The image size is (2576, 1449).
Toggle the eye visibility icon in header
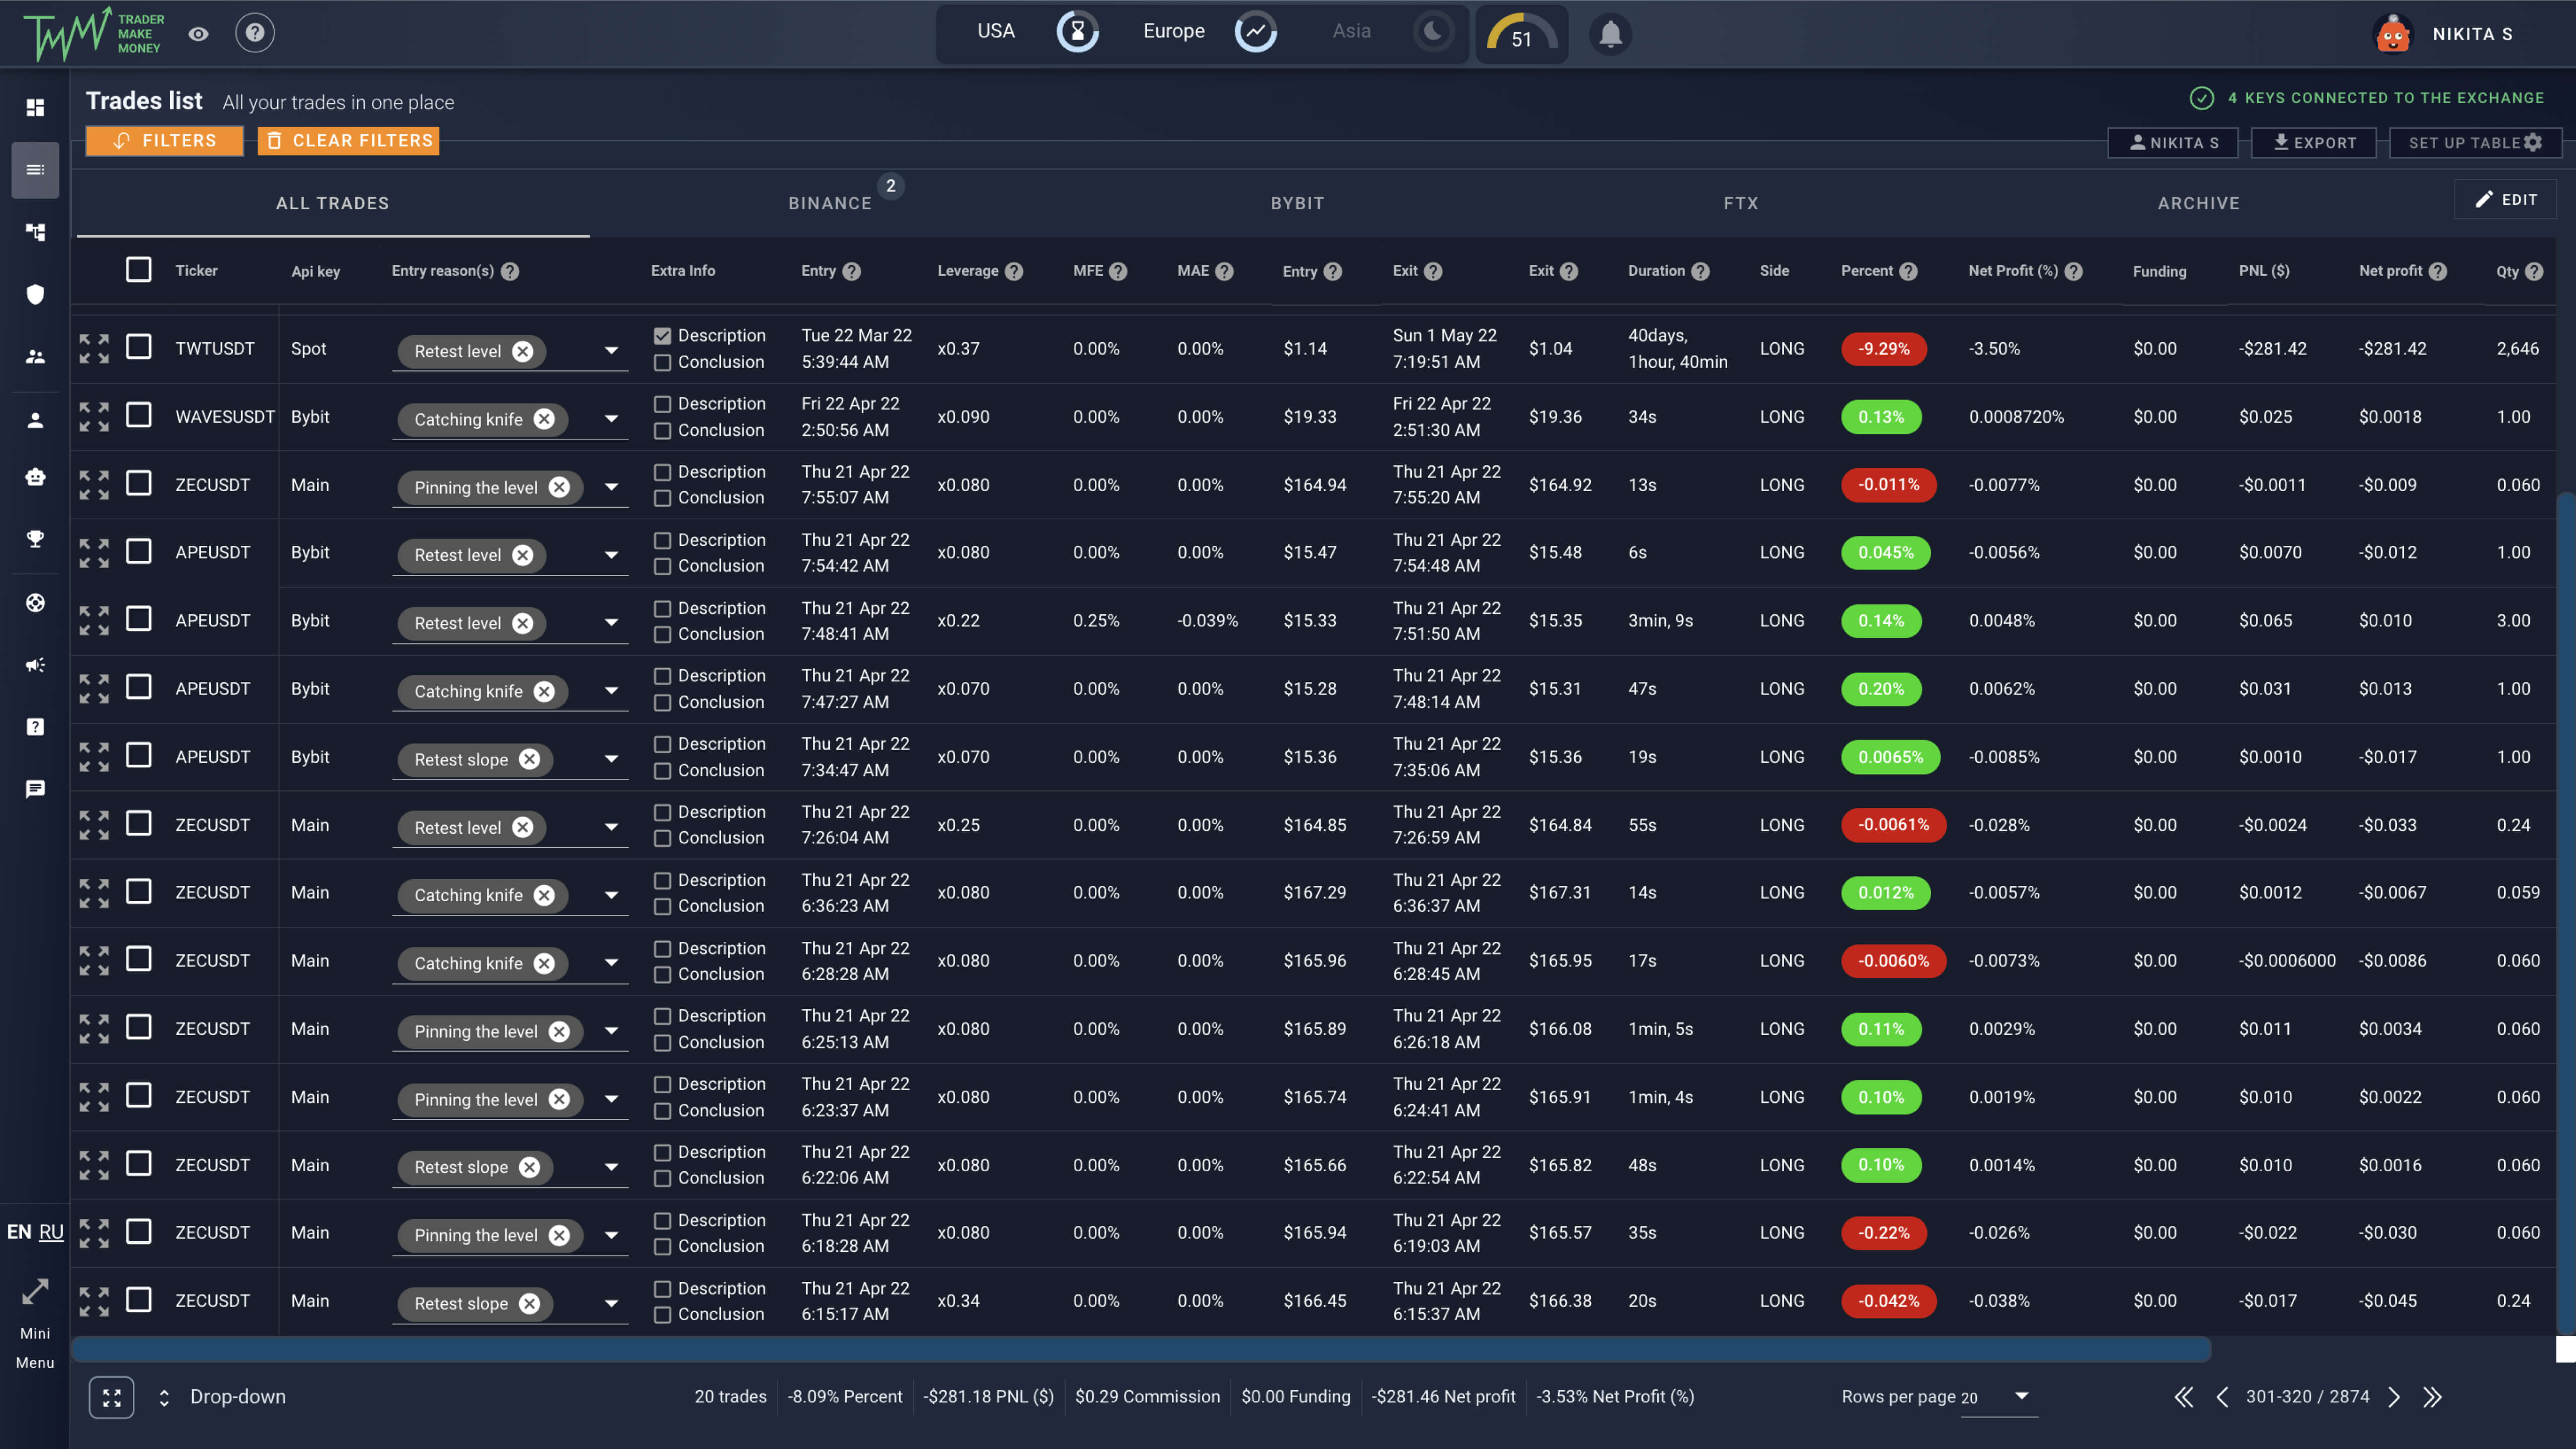pos(198,34)
